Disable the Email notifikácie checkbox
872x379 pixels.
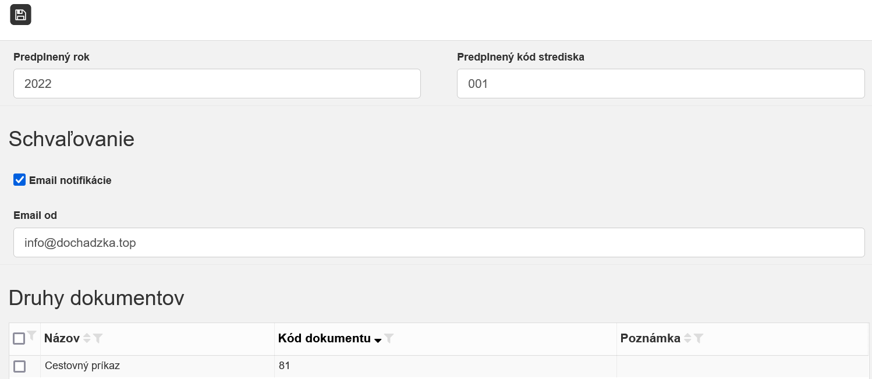pyautogui.click(x=19, y=180)
